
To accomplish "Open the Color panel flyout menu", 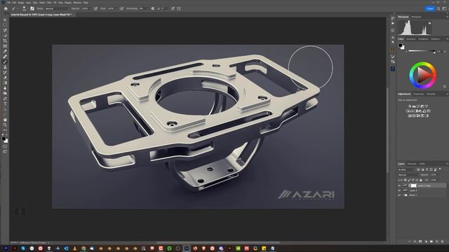I will 447,39.
